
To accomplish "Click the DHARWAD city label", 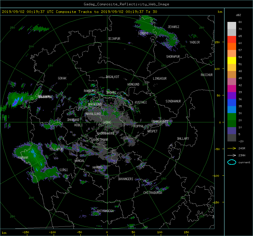I will (73, 120).
